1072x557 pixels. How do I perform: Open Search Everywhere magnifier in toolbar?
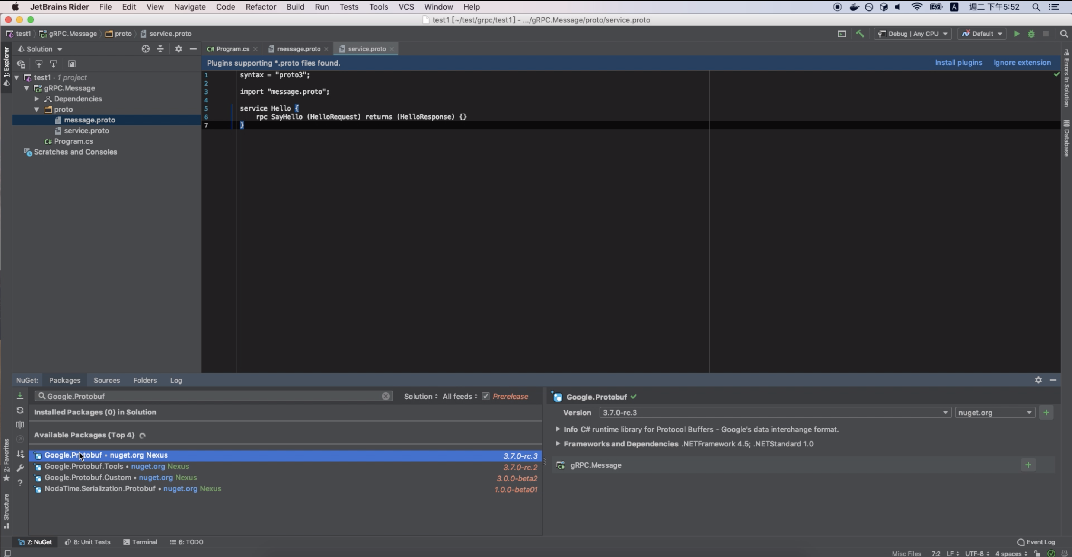point(1064,34)
